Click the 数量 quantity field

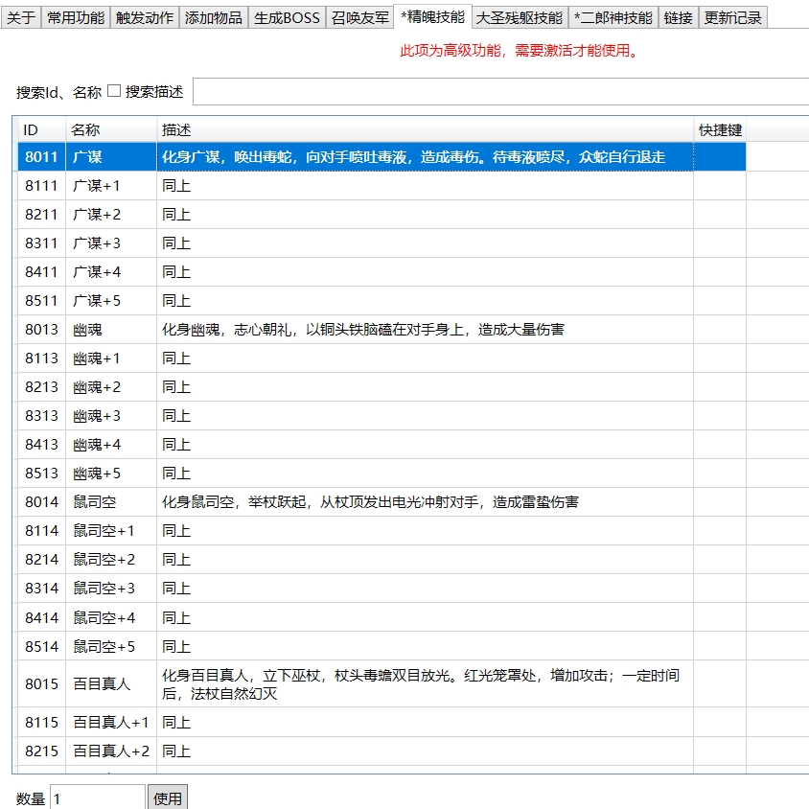pos(98,797)
